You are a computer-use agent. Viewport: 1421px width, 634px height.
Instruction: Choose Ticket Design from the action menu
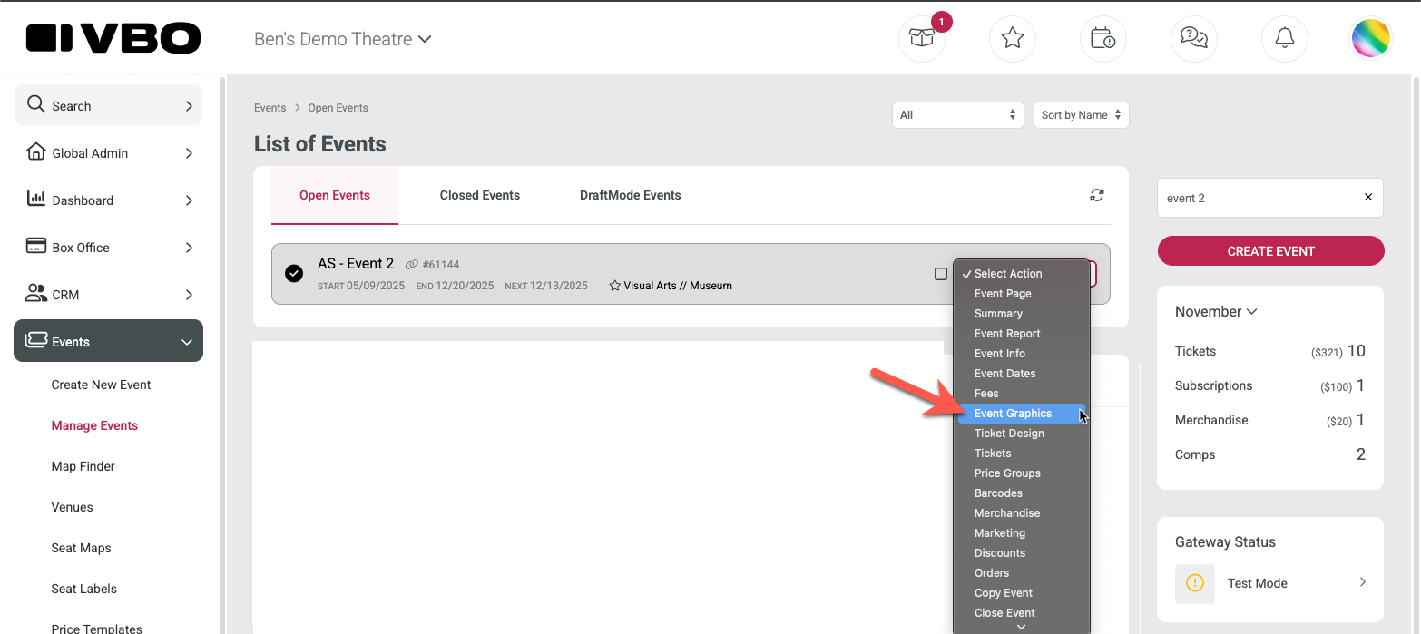click(1021, 434)
